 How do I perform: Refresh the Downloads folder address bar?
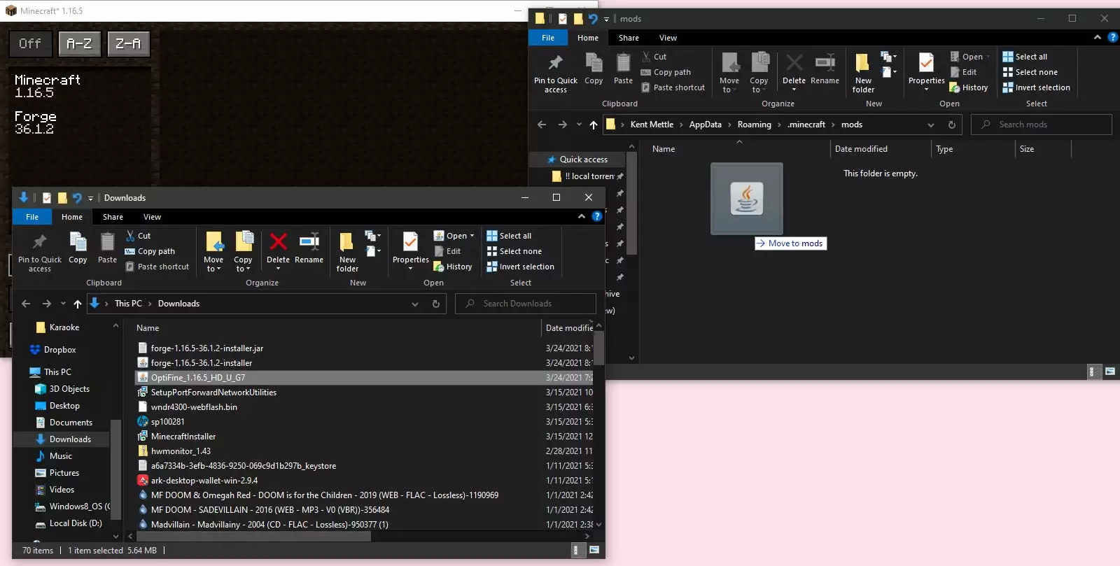tap(436, 304)
